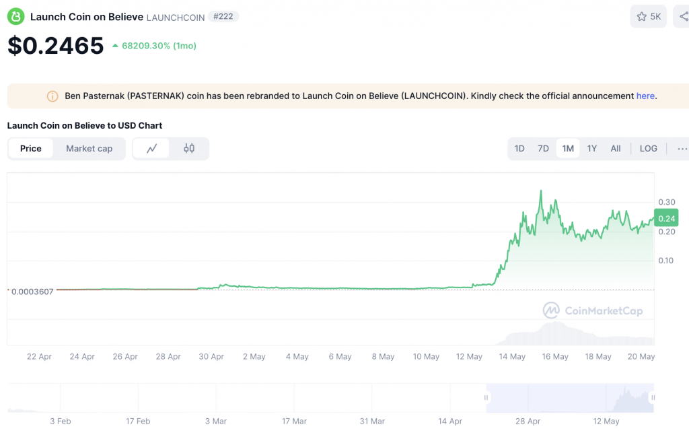Click the #222 rank badge
Viewport: 689px width, 435px height.
[223, 16]
